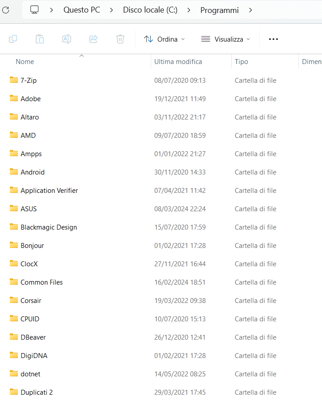This screenshot has width=322, height=405.
Task: Click the This PC monitor icon
Action: (34, 10)
